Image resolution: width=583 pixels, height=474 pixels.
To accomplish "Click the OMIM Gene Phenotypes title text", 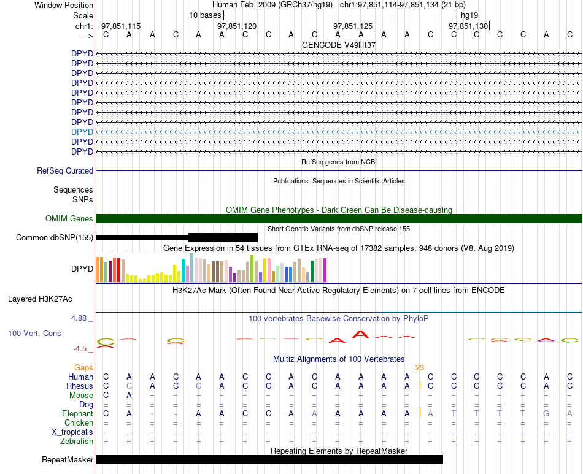I will tap(339, 210).
